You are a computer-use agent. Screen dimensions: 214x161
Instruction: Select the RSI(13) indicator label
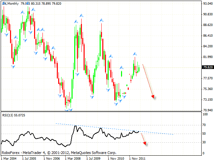13,115
